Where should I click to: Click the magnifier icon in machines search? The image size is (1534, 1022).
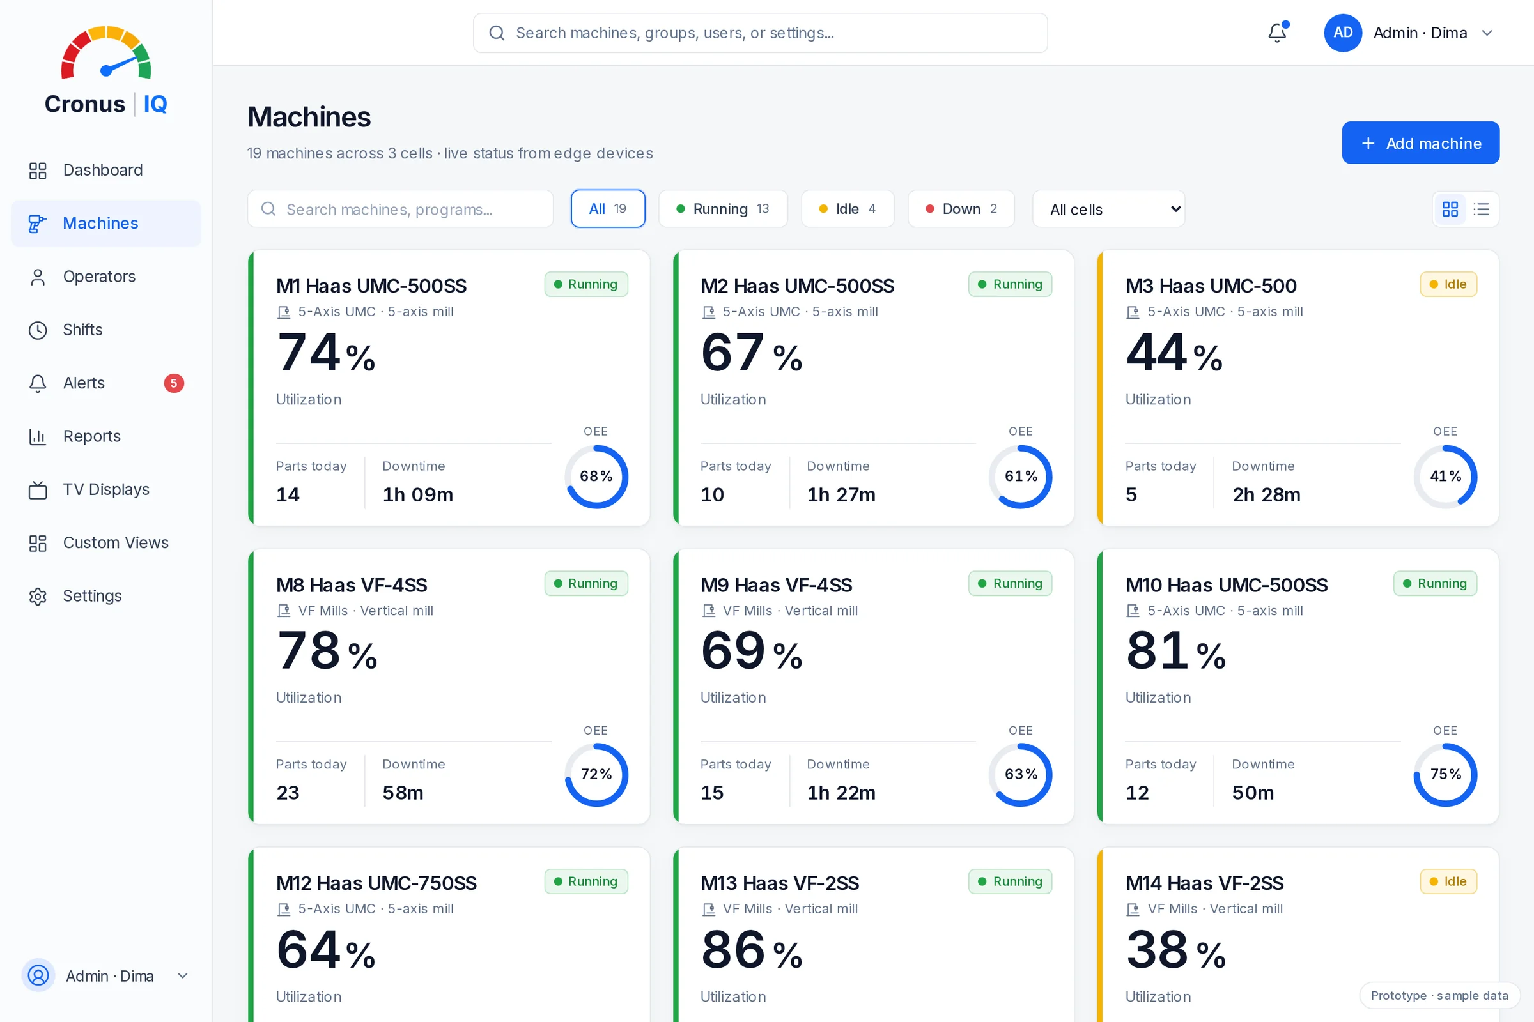[x=268, y=209]
